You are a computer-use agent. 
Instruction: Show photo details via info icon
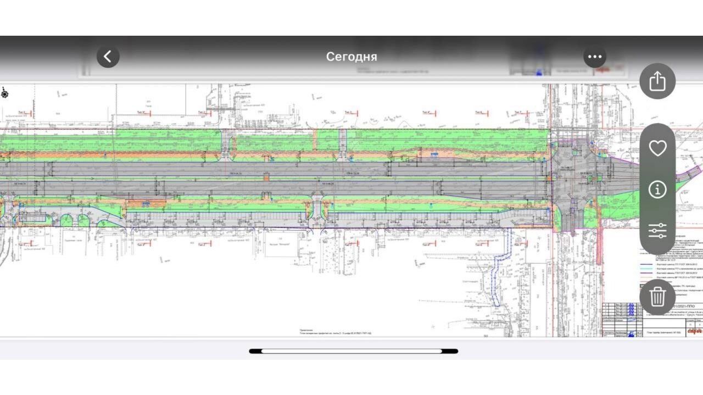(657, 190)
